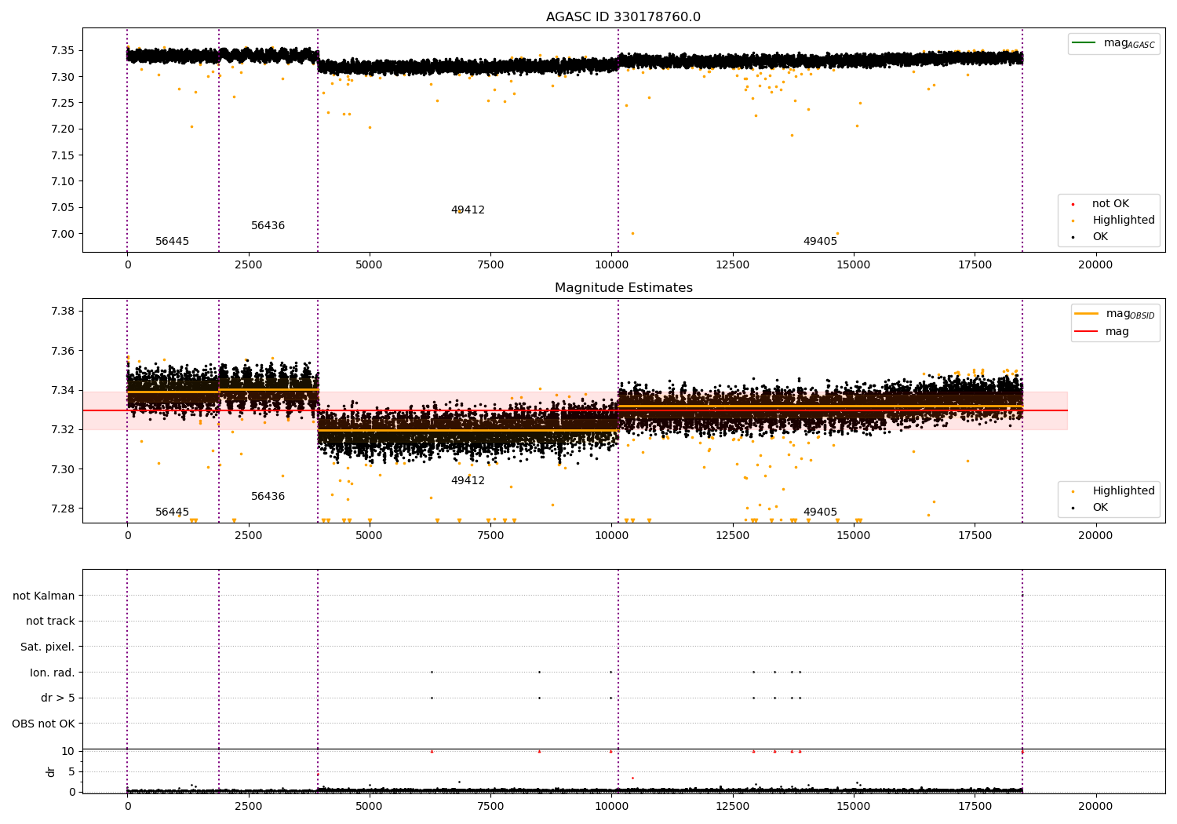This screenshot has width=1177, height=824.
Task: Click the 'Ion. rad.' row label
Action: (x=53, y=673)
